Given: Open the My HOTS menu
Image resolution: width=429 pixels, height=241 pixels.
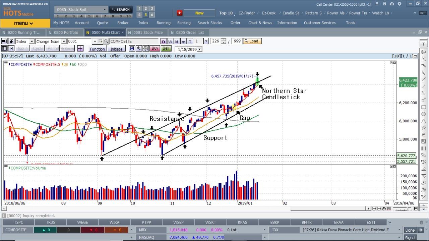Looking at the screenshot, I should click(61, 23).
